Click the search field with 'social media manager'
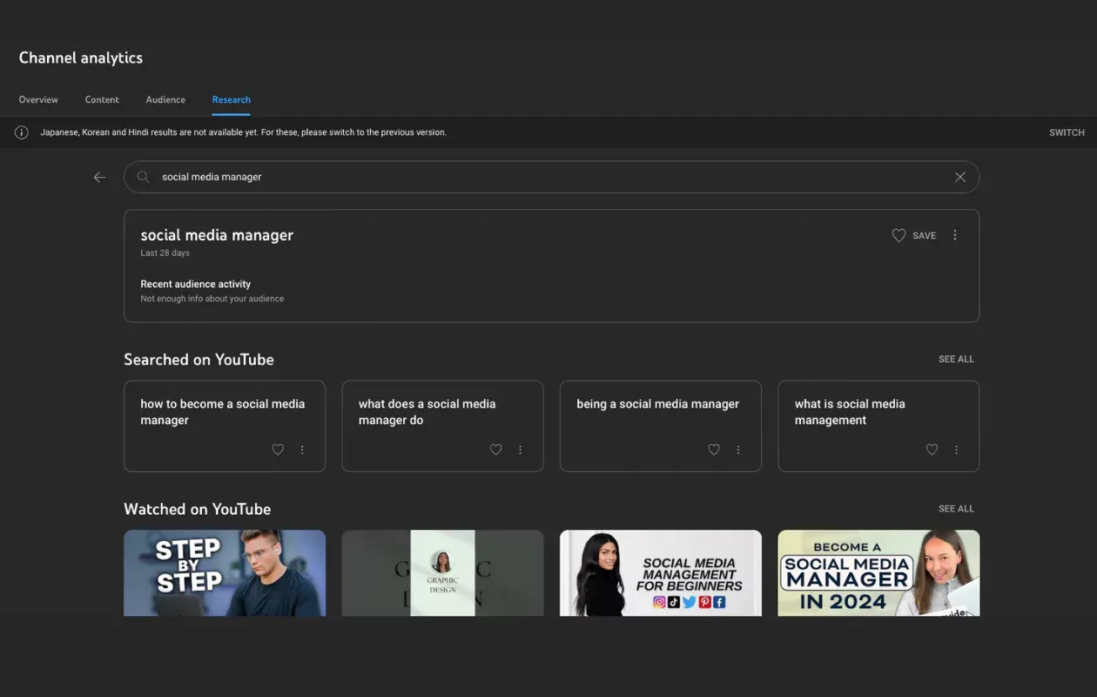 tap(551, 177)
